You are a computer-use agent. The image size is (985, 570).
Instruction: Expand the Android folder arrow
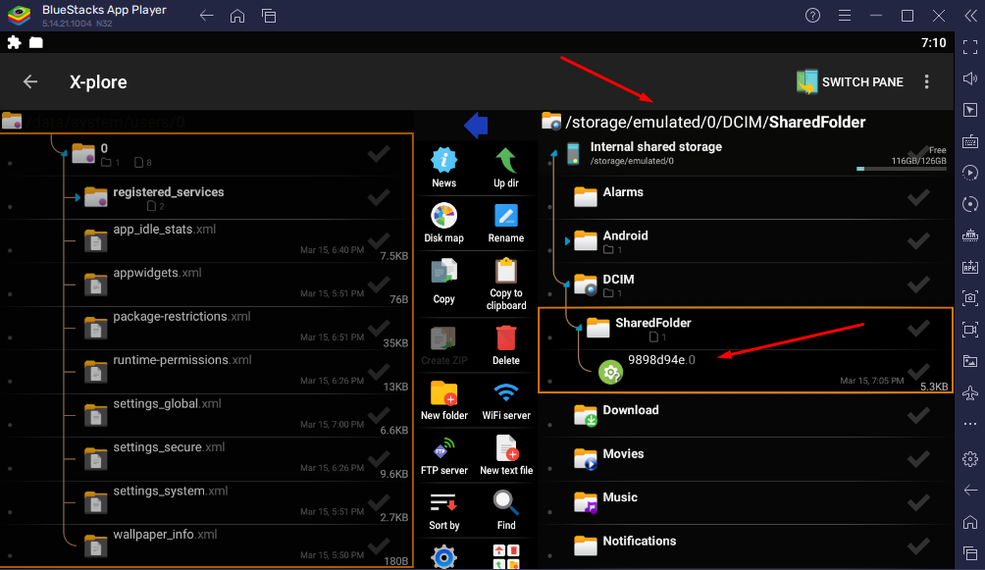tap(567, 240)
